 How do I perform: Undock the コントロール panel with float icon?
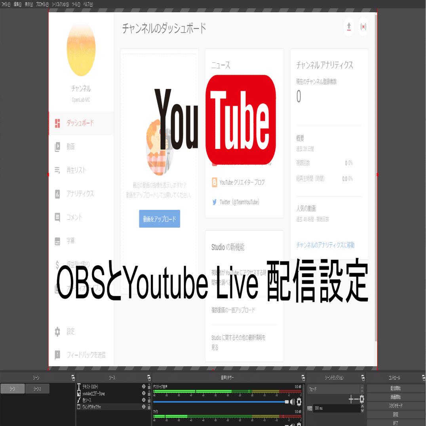423,378
